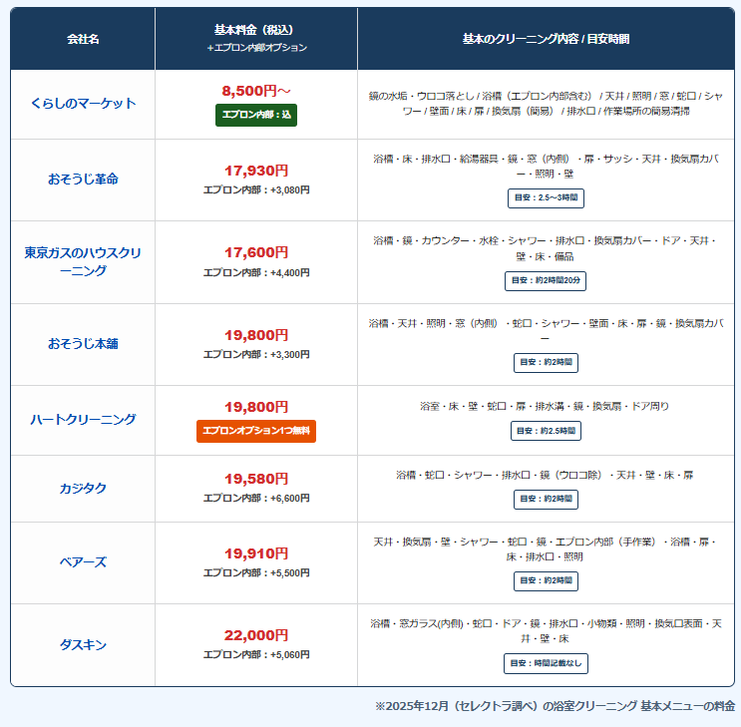
Task: Click カジタク's cleaning content description
Action: [x=545, y=475]
